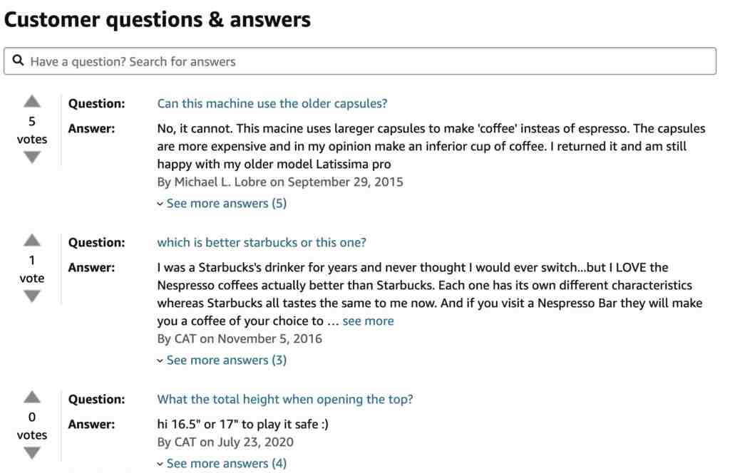Upvote the older capsules question
Screen dimensions: 730x473
(x=32, y=101)
